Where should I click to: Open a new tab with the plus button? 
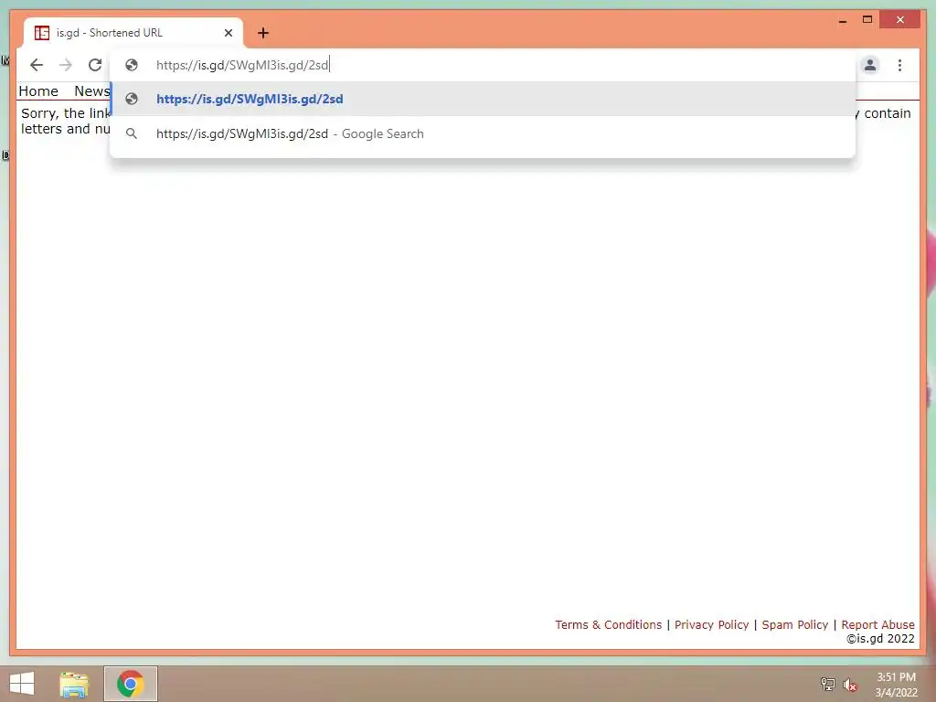point(263,33)
